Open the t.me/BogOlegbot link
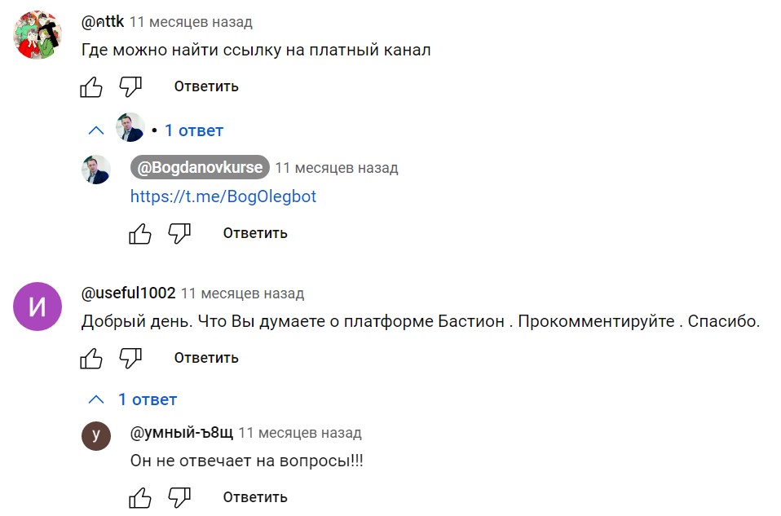781x516 pixels. [223, 196]
